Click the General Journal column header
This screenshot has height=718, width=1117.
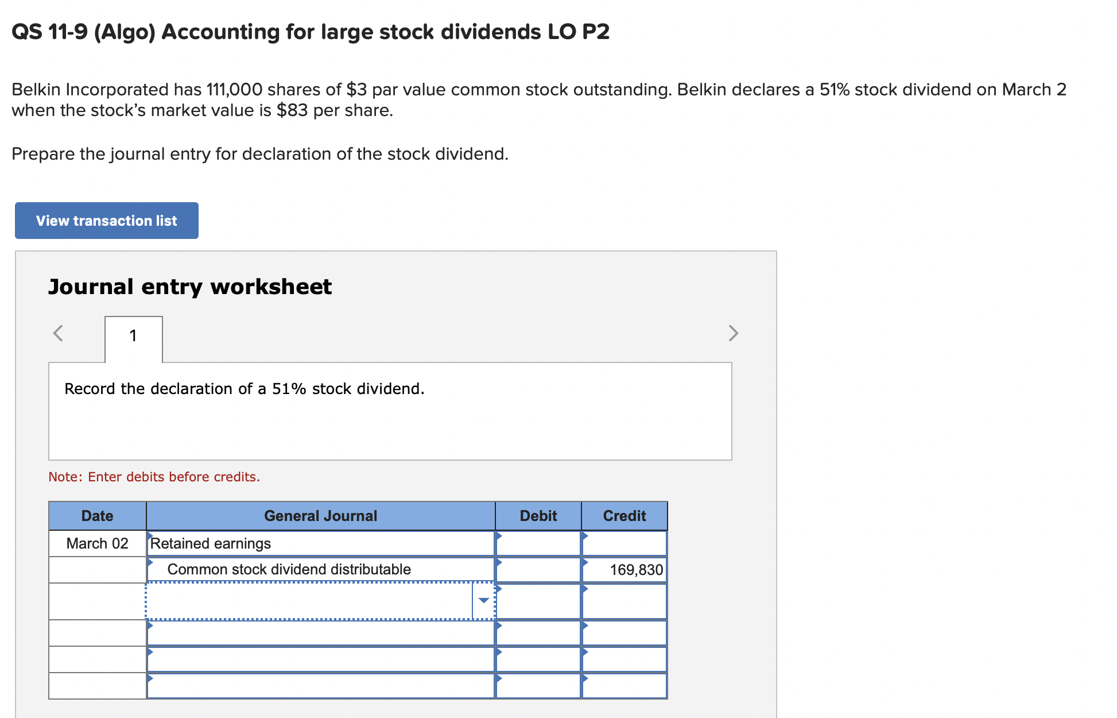click(320, 515)
